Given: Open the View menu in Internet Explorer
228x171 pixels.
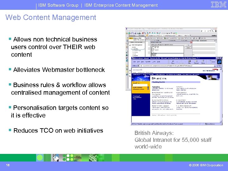Looking at the screenshot, I should (142, 62).
